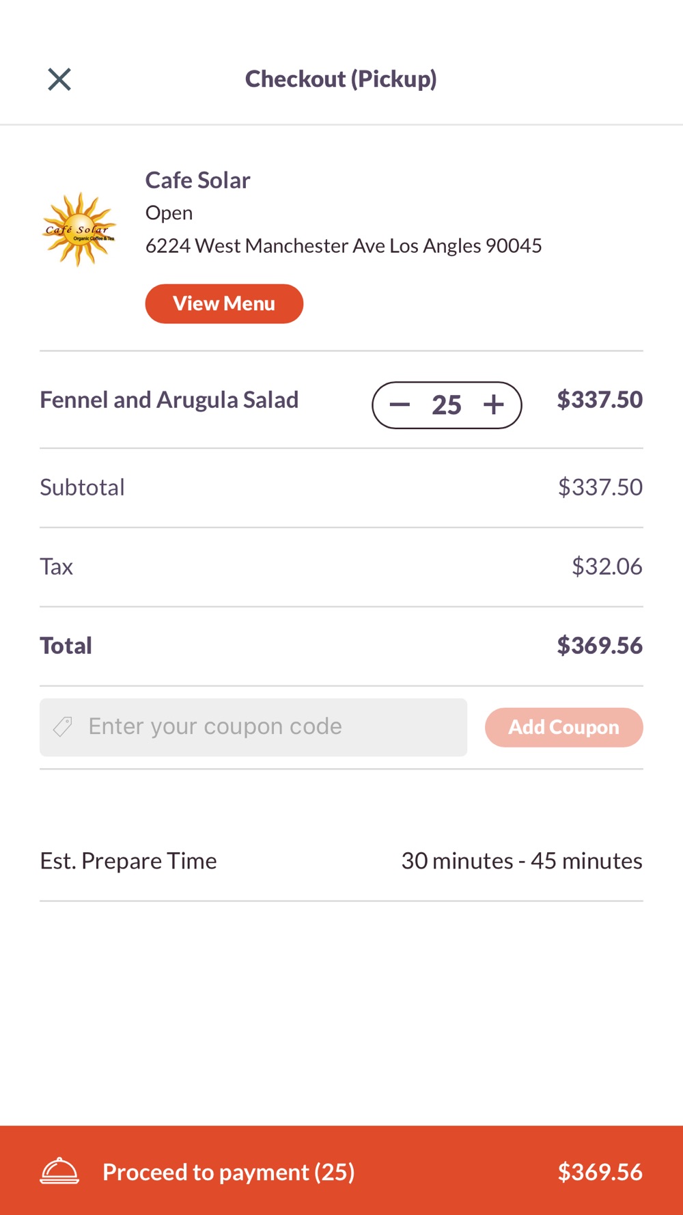Tap the quantity number 25
This screenshot has height=1215, width=683.
click(x=447, y=405)
